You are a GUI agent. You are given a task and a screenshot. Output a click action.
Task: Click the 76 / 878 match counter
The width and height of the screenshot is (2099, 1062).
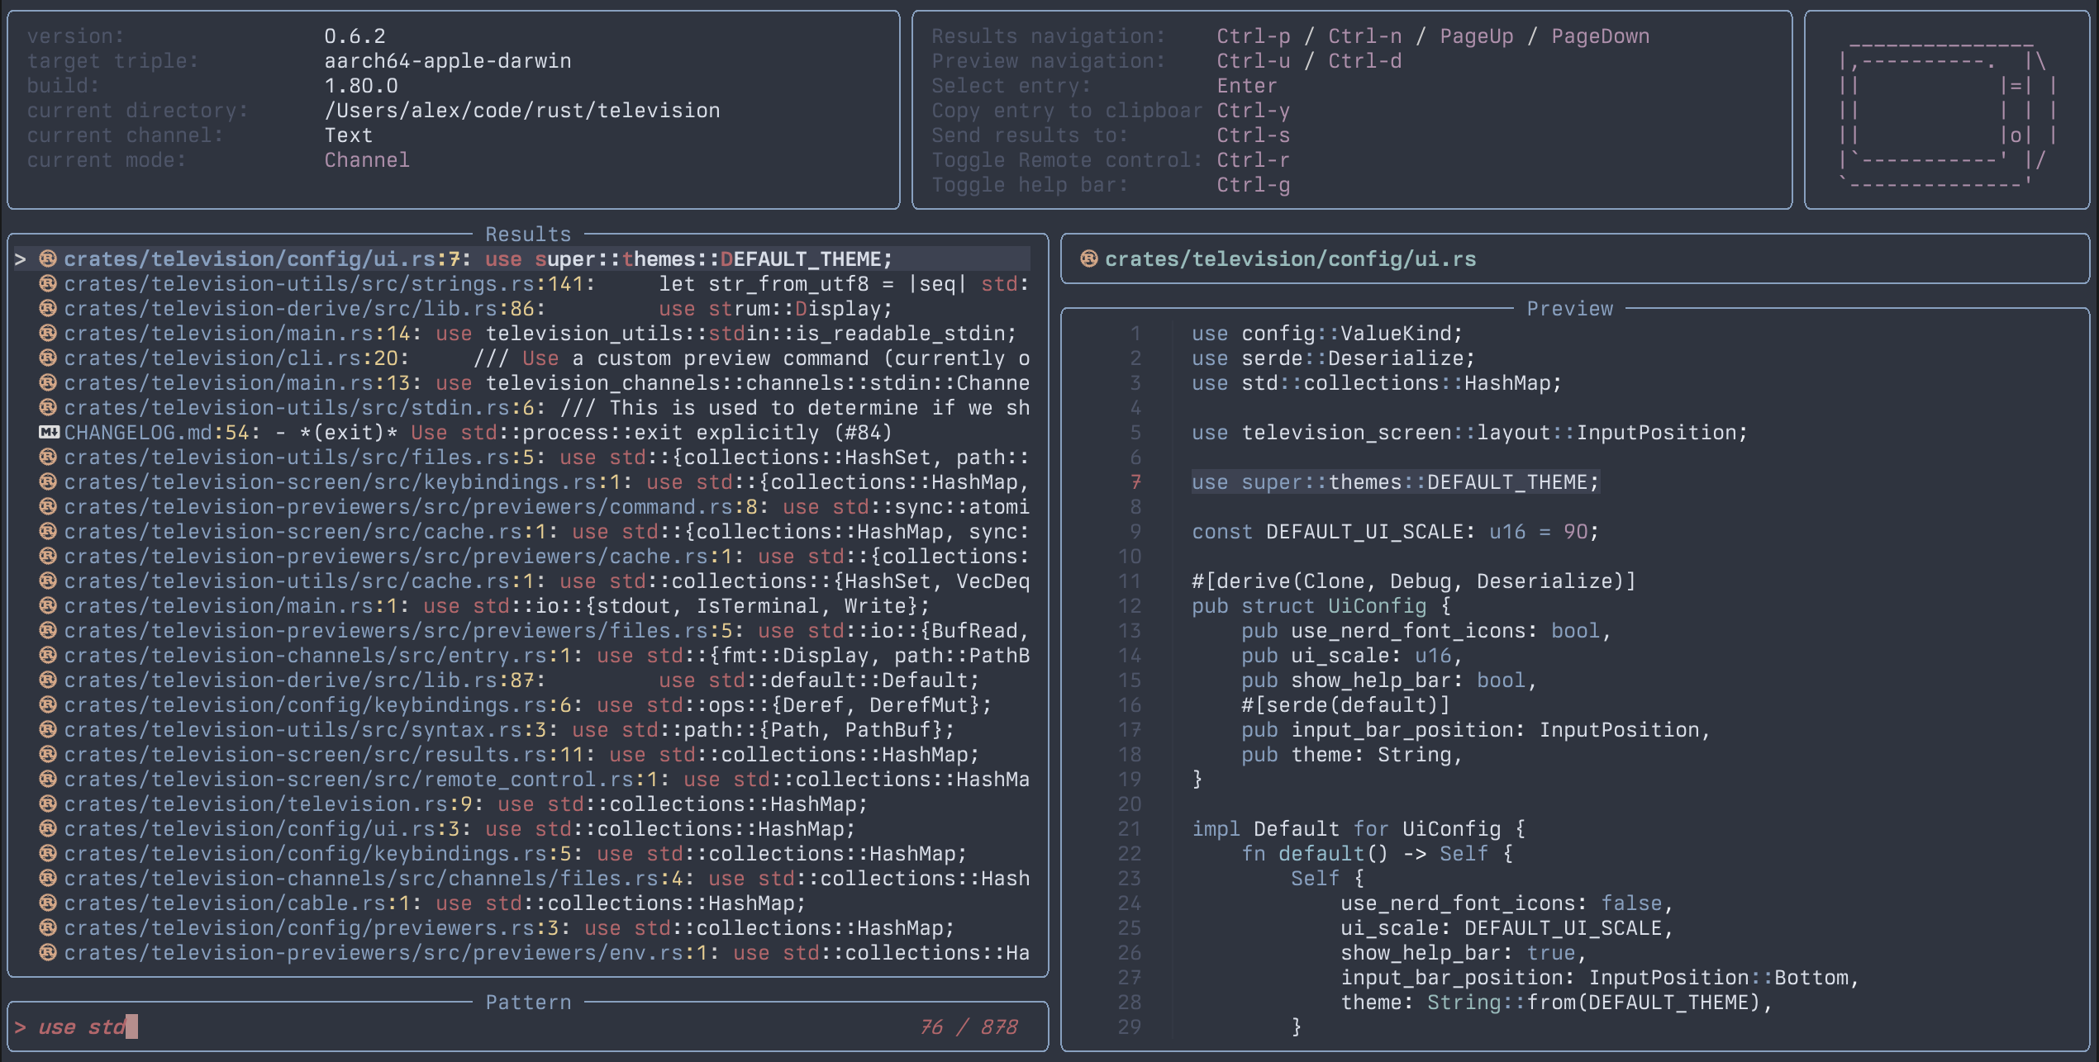tap(969, 1027)
